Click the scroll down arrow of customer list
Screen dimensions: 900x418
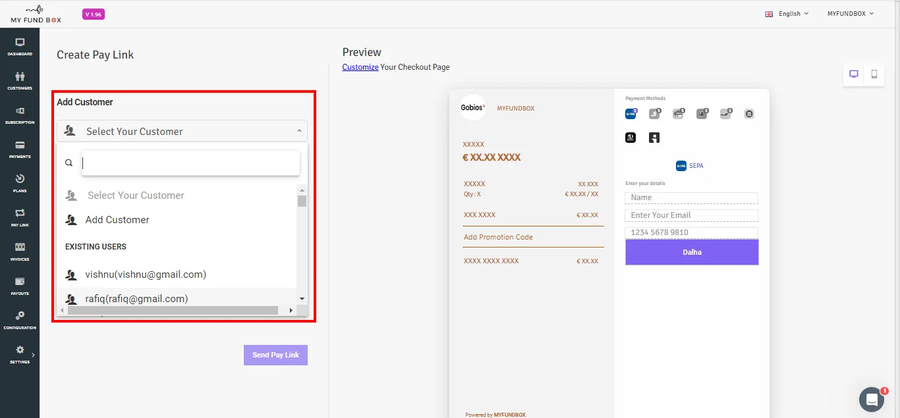pos(302,299)
